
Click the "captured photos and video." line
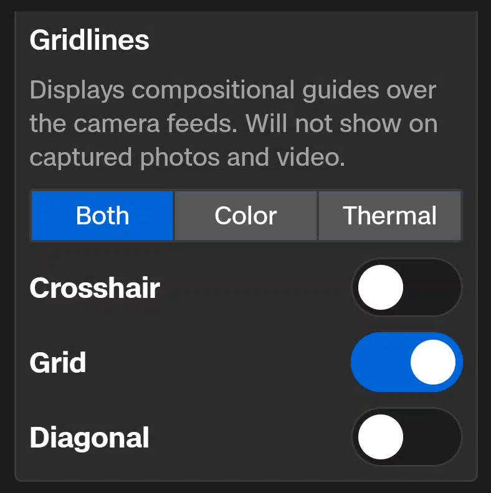tap(187, 157)
